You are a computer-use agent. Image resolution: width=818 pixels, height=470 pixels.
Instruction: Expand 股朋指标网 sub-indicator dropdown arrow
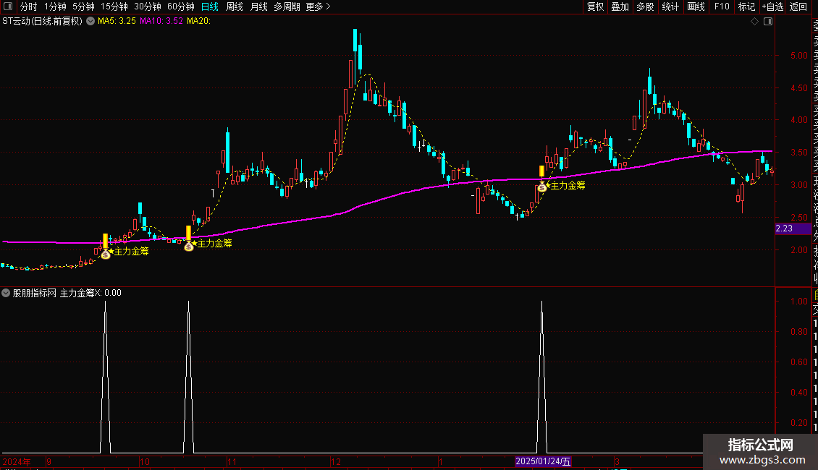pos(6,293)
